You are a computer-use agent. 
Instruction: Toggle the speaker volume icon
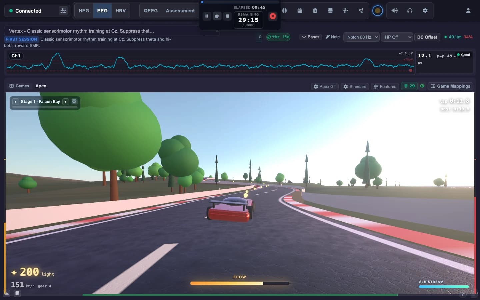pyautogui.click(x=394, y=11)
